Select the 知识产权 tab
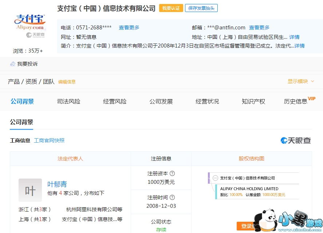The height and width of the screenshot is (233, 323). coord(253,101)
